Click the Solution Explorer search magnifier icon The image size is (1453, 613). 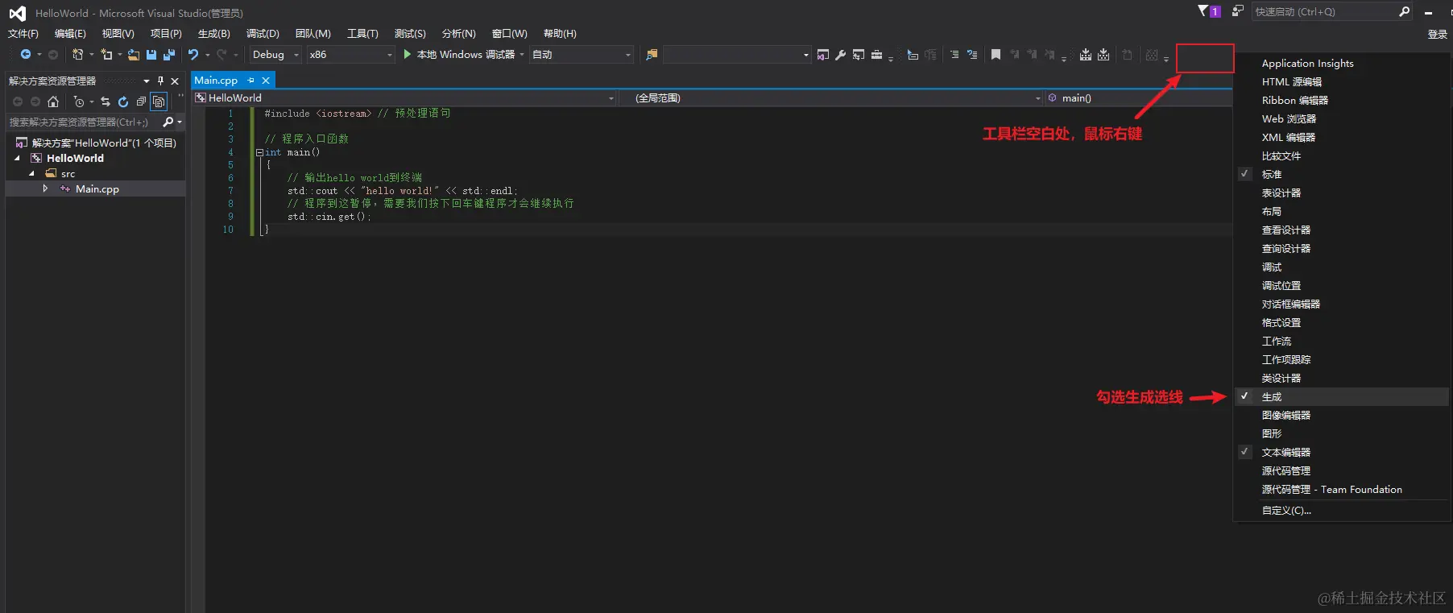(168, 122)
